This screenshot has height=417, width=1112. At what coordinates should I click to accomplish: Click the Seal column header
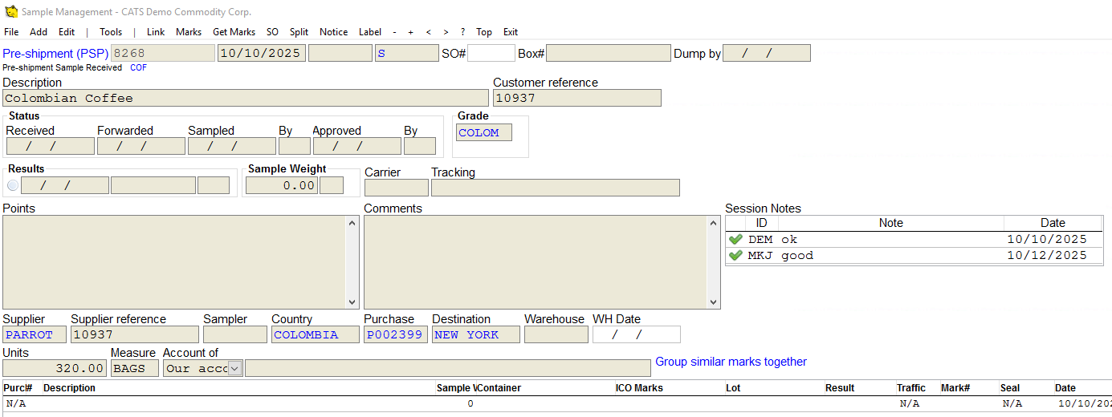(1010, 388)
